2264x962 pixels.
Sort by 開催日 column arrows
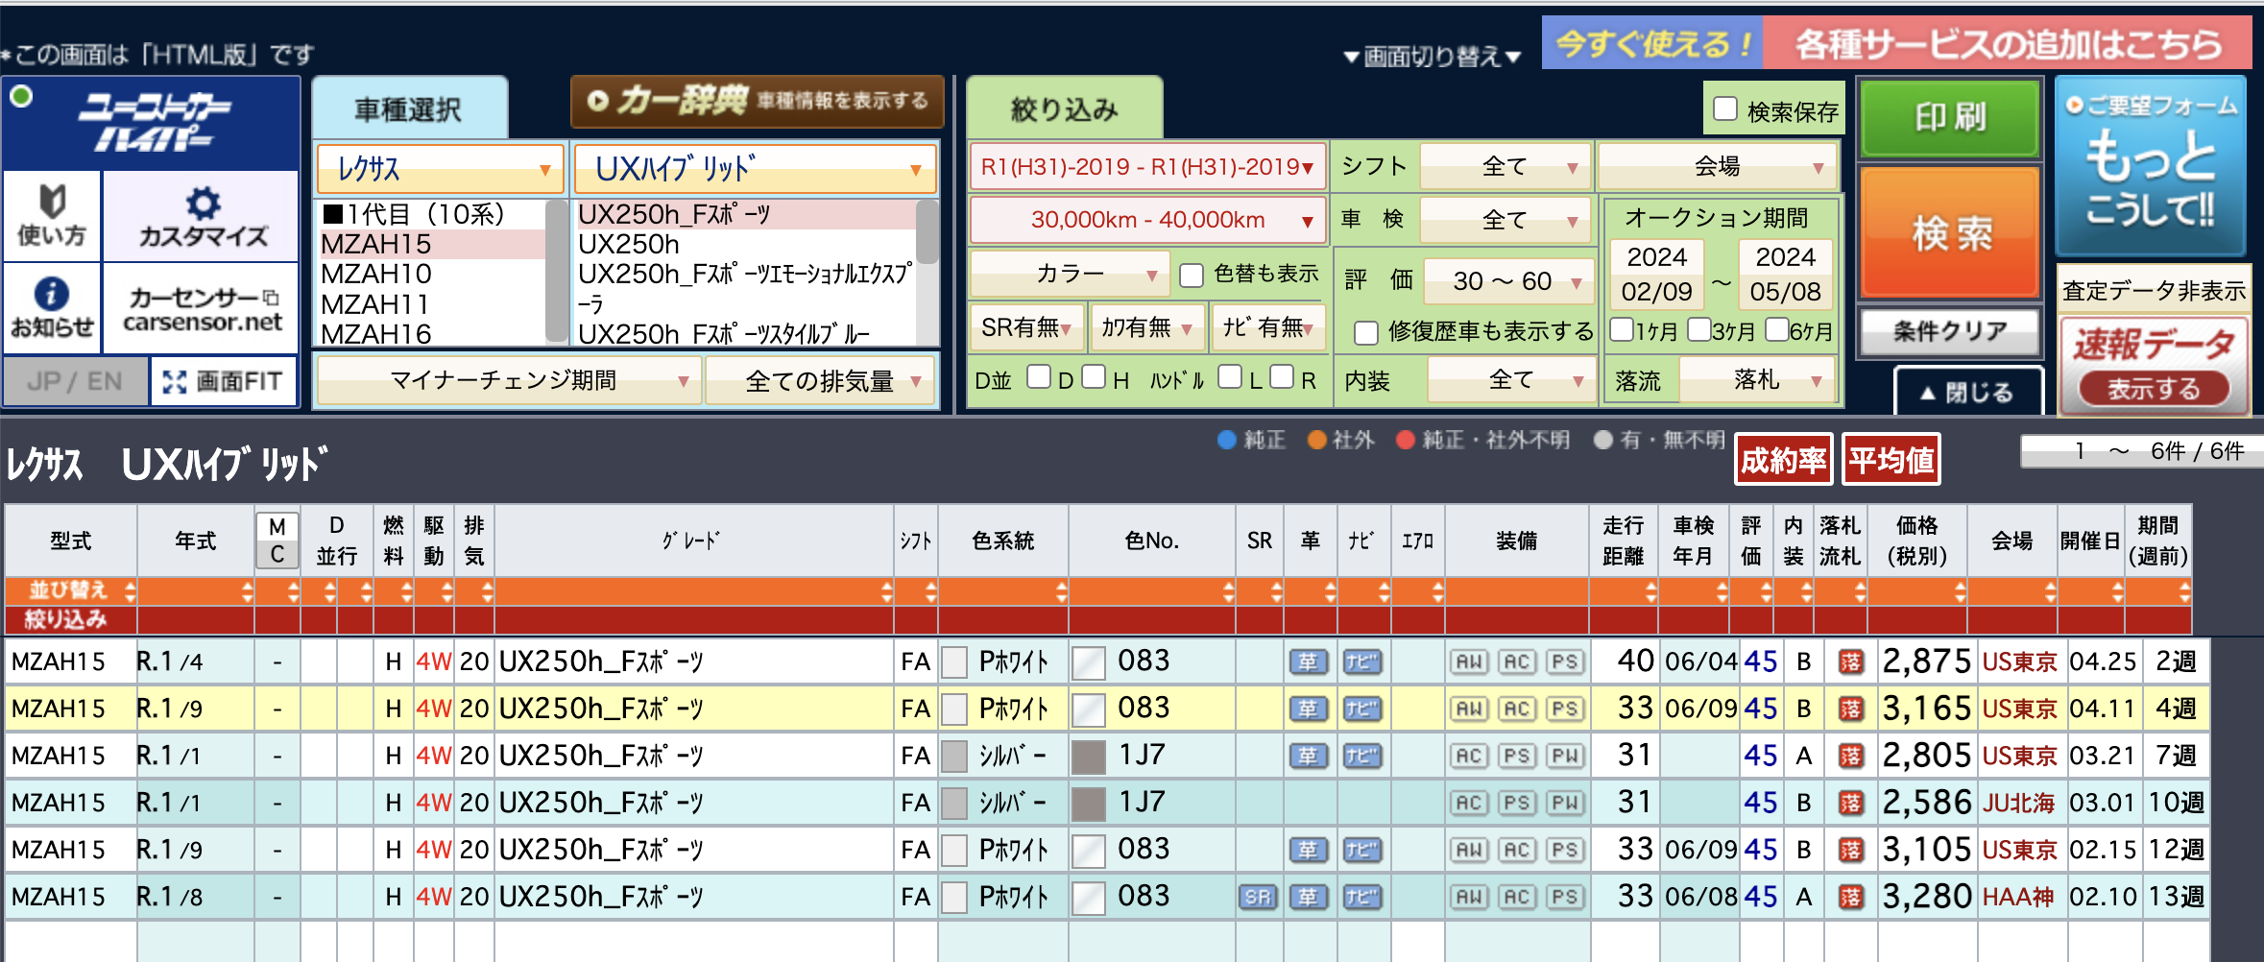click(2117, 591)
